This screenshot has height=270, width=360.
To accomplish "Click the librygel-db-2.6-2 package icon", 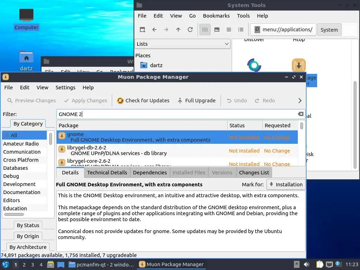I will pyautogui.click(x=62, y=149).
